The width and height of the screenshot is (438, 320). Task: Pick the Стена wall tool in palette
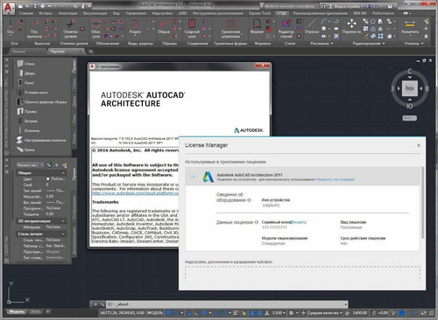point(25,63)
